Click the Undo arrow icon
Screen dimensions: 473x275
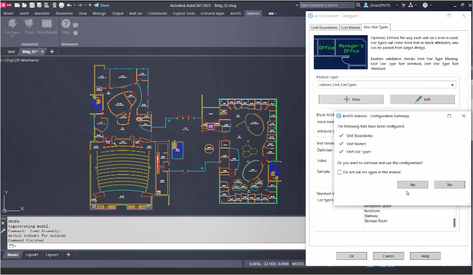pyautogui.click(x=69, y=5)
